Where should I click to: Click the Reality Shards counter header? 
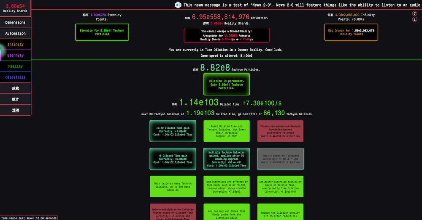click(x=15, y=8)
